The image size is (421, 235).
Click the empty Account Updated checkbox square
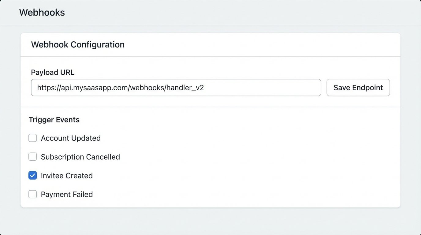click(32, 138)
